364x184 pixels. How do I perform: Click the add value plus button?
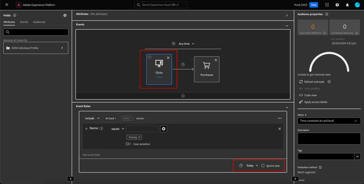164,129
